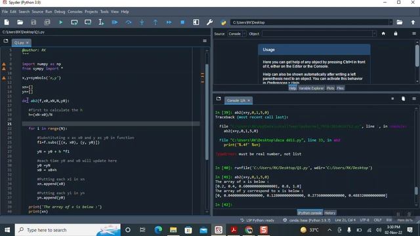Switch to the Files tab
The image size is (420, 236).
pyautogui.click(x=340, y=88)
